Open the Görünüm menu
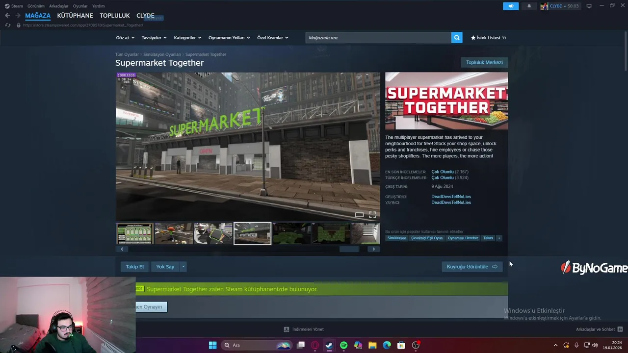The image size is (628, 353). tap(36, 6)
